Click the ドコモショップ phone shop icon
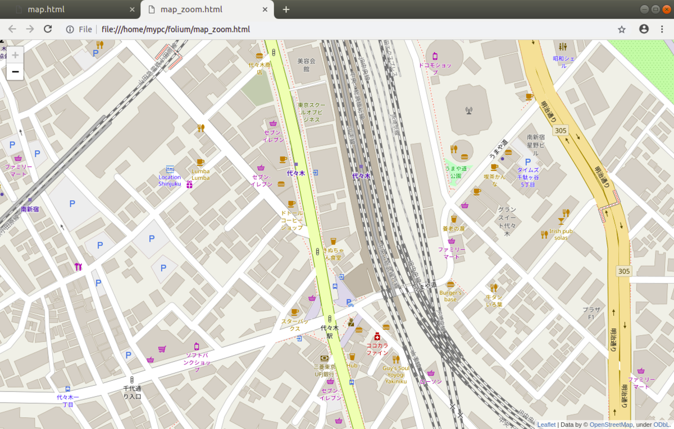The width and height of the screenshot is (674, 429). [x=435, y=56]
